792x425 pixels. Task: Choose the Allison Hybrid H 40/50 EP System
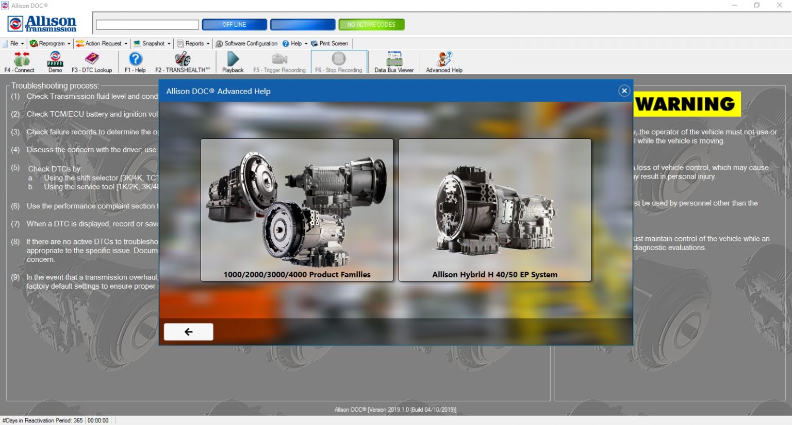[494, 209]
